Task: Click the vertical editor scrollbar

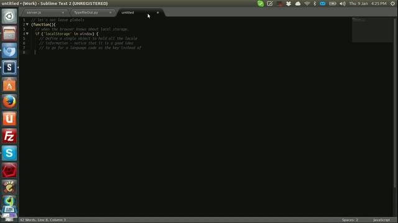Action: (395, 102)
